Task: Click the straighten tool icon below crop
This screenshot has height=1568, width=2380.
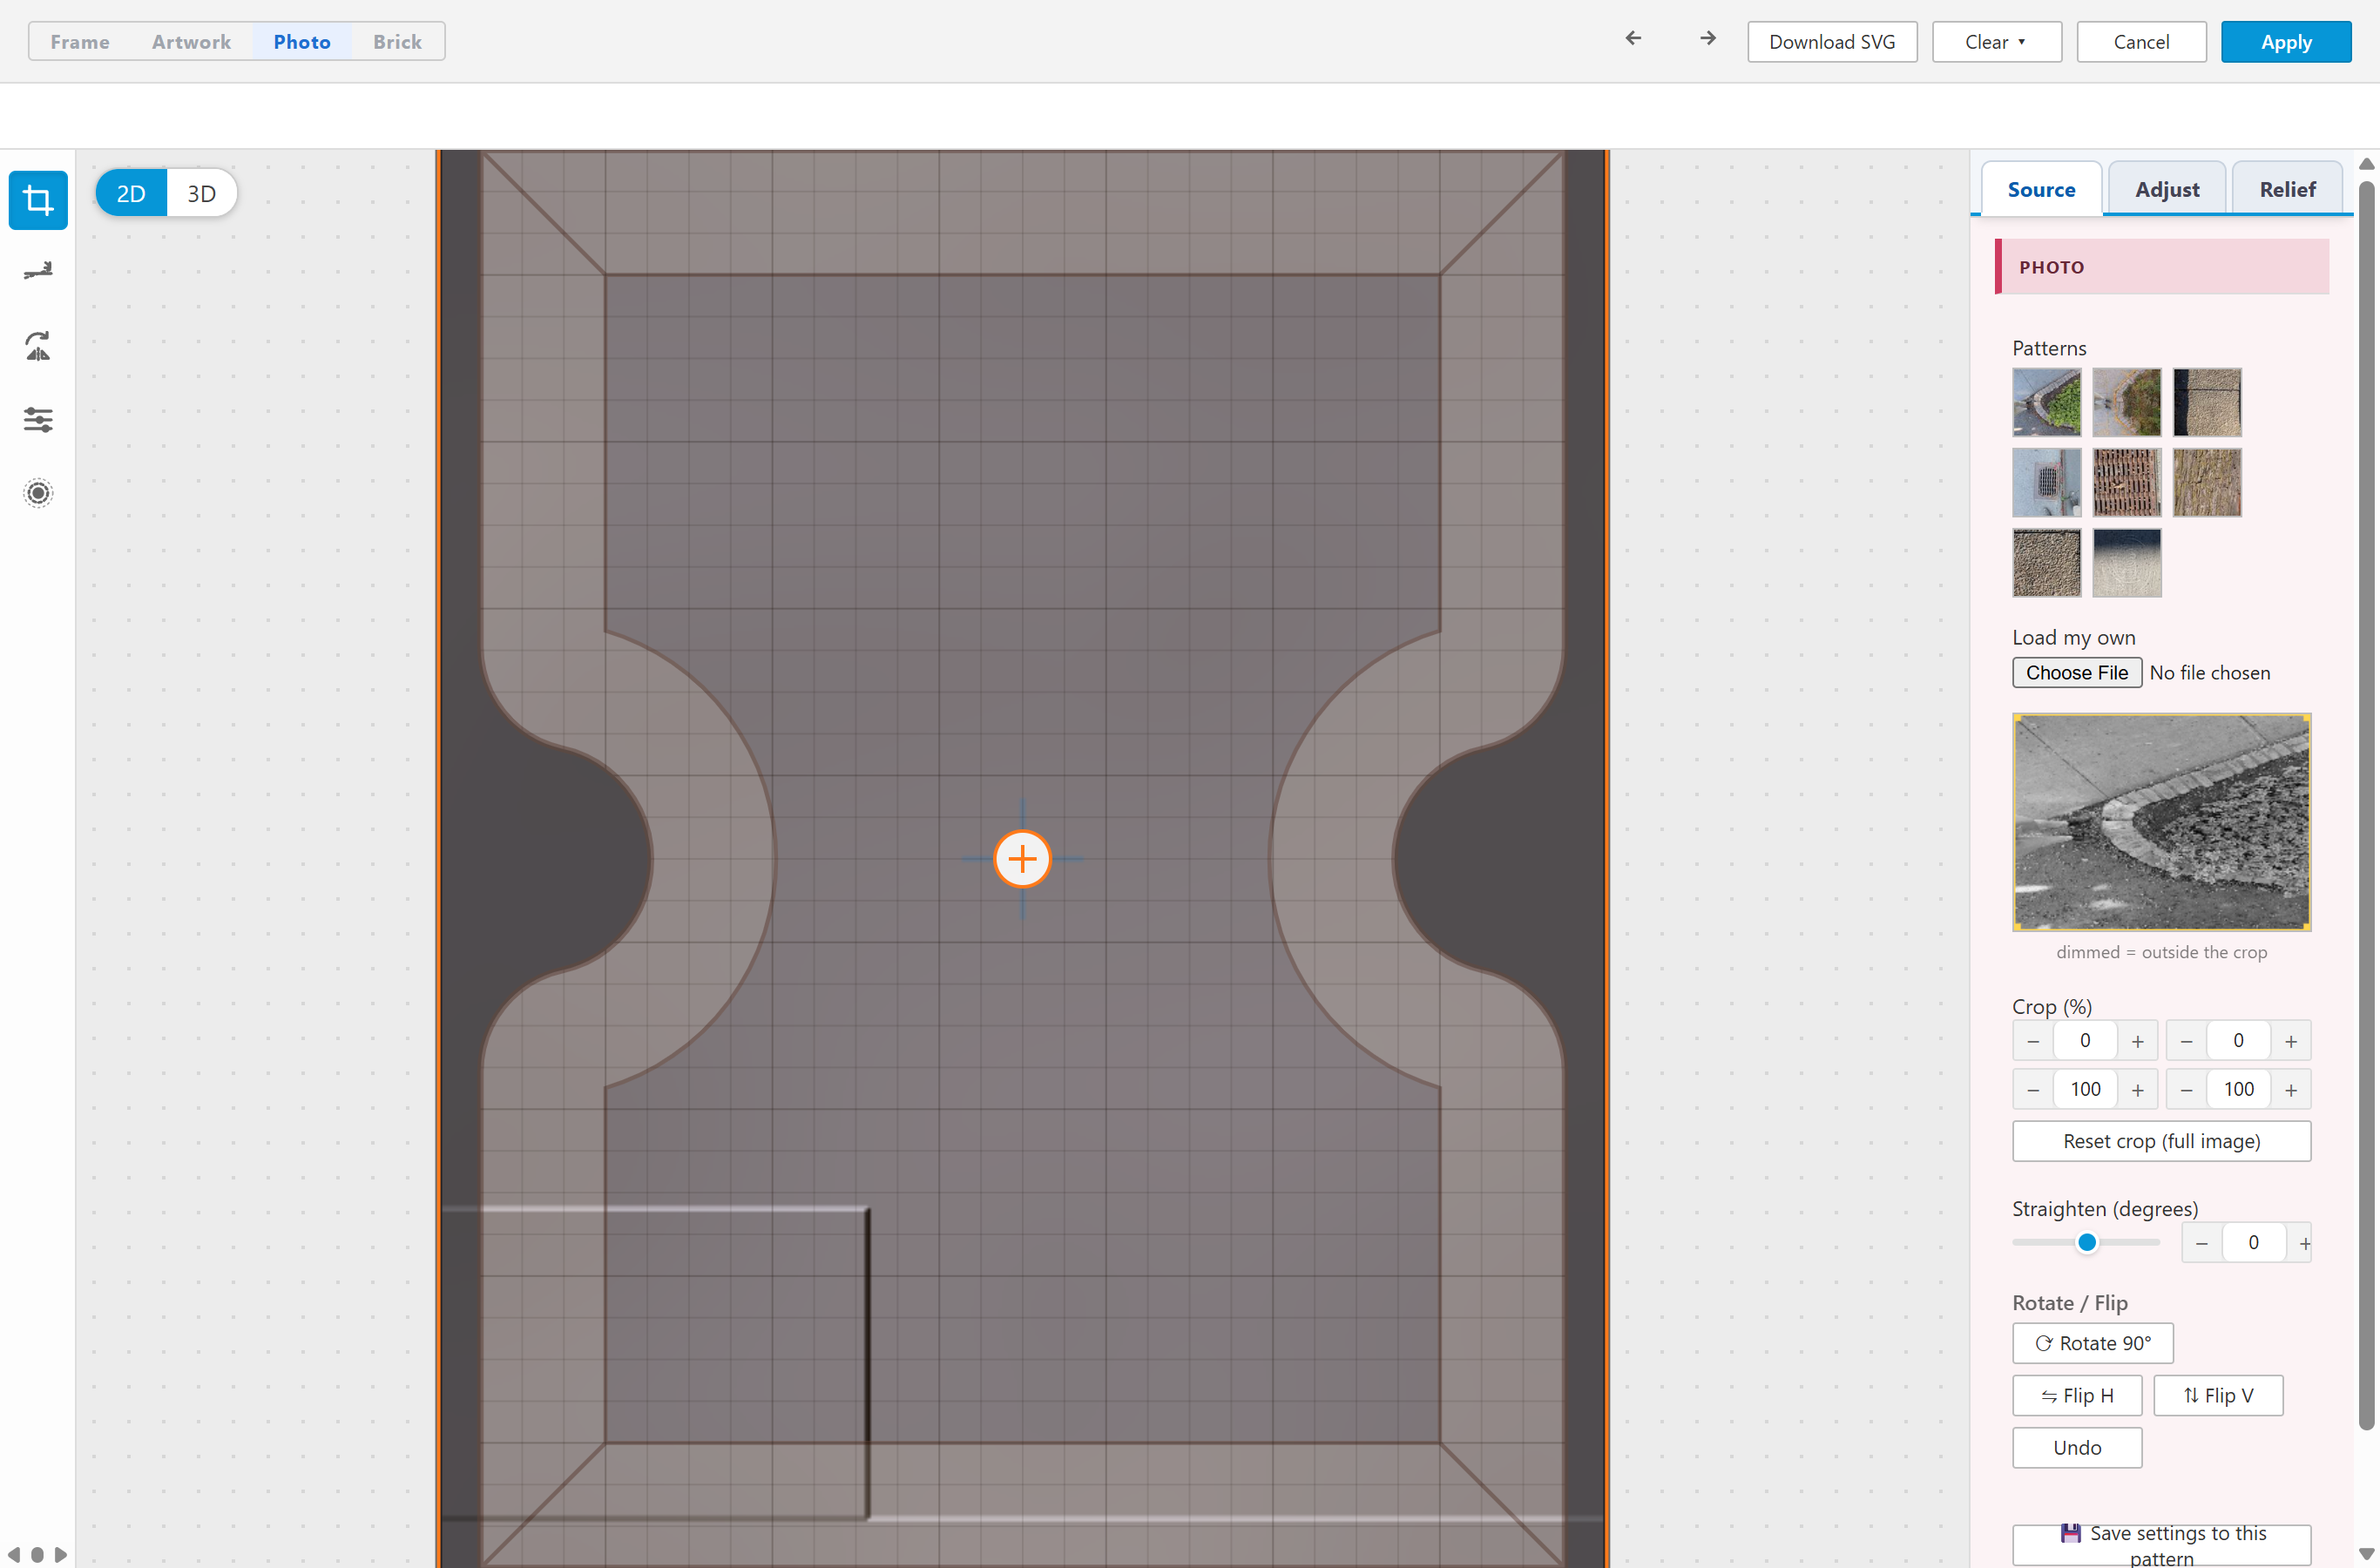Action: (38, 272)
